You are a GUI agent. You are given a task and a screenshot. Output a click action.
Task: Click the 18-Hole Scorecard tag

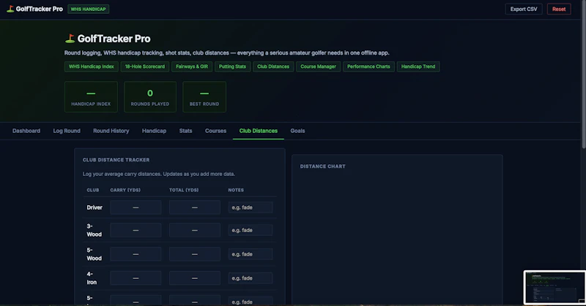pyautogui.click(x=144, y=66)
